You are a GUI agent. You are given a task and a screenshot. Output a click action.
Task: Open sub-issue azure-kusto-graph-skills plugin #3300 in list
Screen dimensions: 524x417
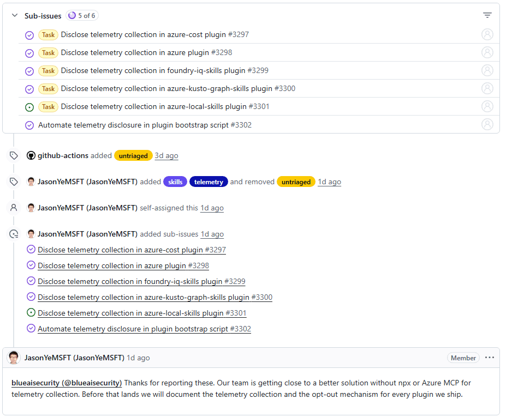178,89
